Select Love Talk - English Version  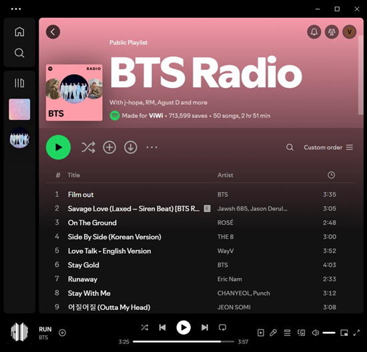pyautogui.click(x=109, y=251)
